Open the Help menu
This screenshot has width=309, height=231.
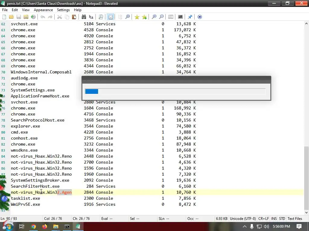78,10
